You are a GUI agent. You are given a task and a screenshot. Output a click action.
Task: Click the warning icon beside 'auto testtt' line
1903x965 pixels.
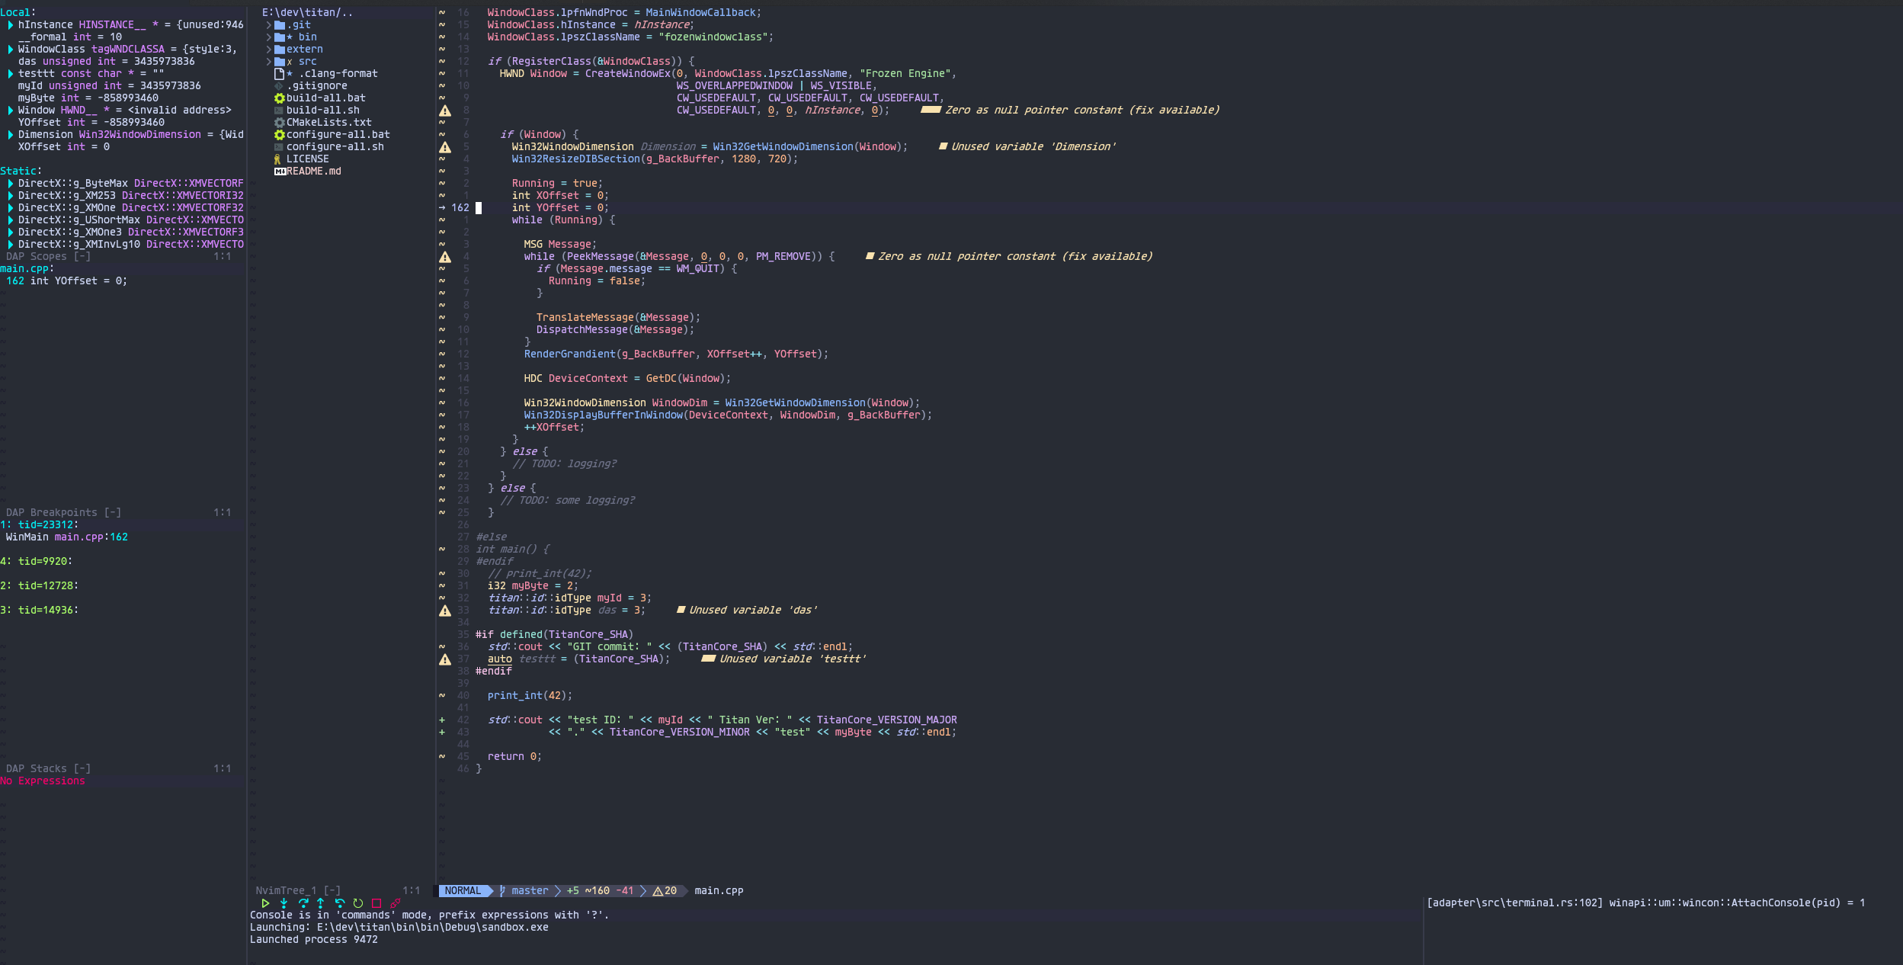[x=445, y=659]
